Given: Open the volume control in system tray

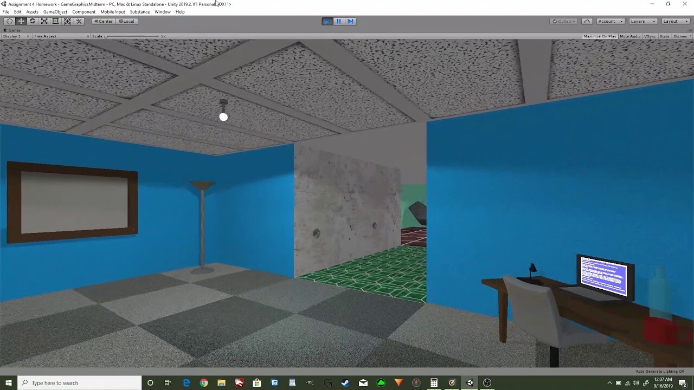Looking at the screenshot, I should (635, 383).
